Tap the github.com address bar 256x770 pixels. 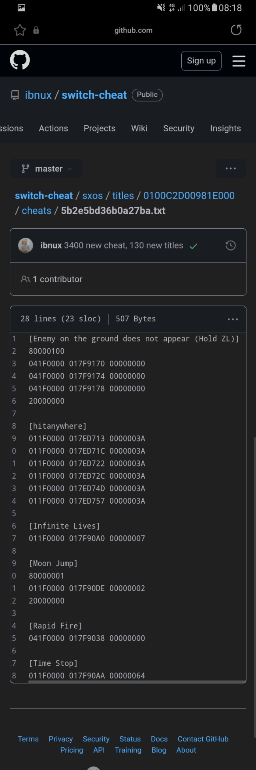point(134,30)
